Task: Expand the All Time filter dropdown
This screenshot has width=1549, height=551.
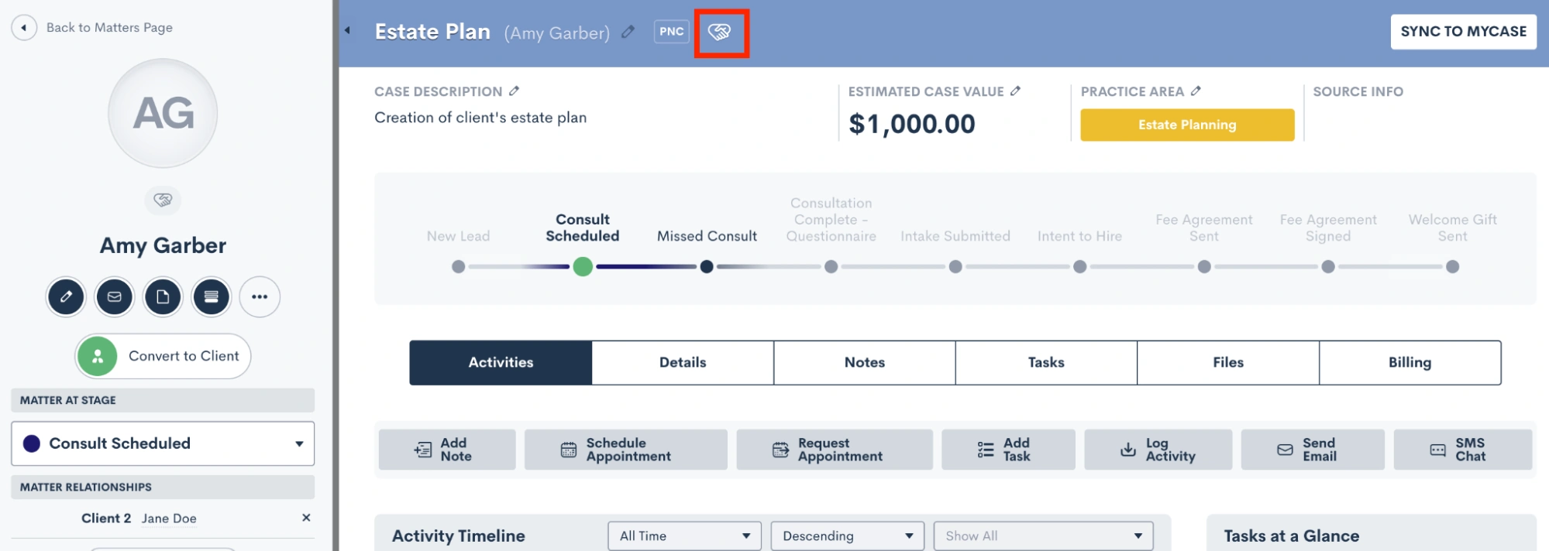Action: pyautogui.click(x=684, y=536)
